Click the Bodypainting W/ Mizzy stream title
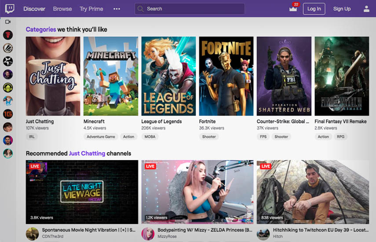 [x=205, y=230]
